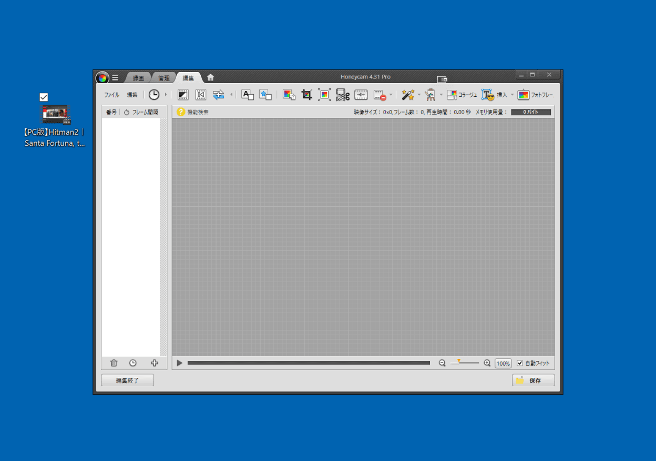Screen dimensions: 656x461
Task: Select the crop tool icon
Action: (307, 95)
